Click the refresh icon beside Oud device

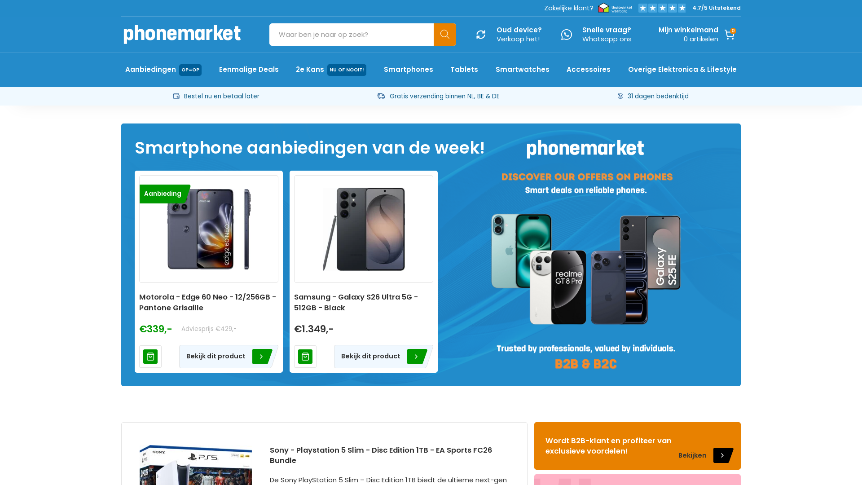[481, 35]
